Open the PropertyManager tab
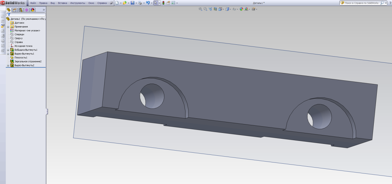 [14, 10]
